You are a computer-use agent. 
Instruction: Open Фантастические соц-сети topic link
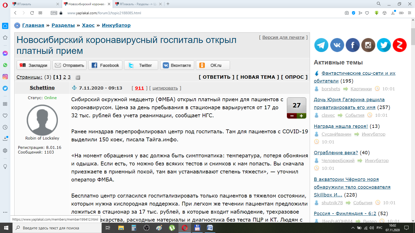click(355, 77)
